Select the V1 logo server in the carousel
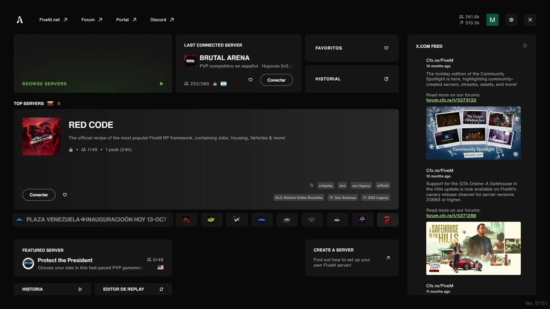The width and height of the screenshot is (550, 309). pyautogui.click(x=236, y=220)
